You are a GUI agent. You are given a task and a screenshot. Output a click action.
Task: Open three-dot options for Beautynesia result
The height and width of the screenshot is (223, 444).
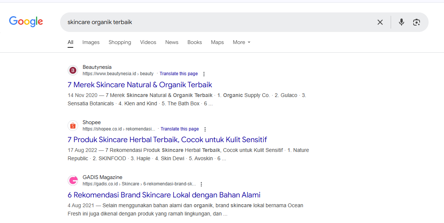(x=204, y=74)
